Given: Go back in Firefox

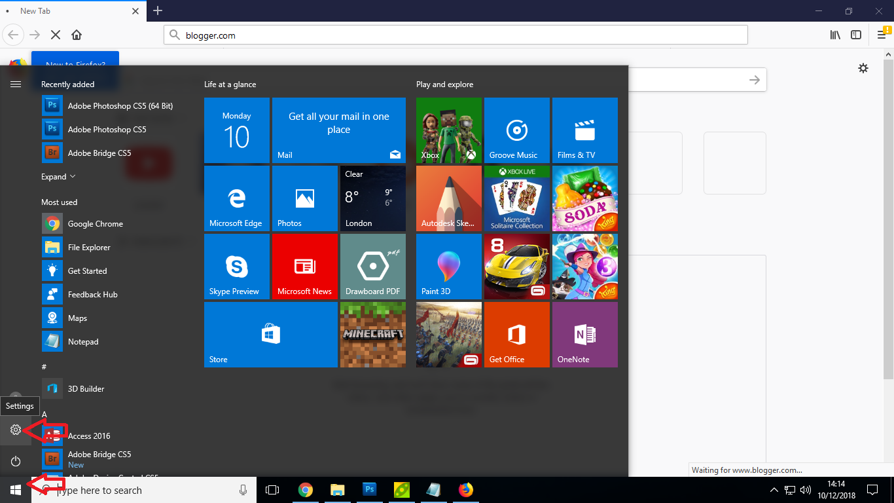Looking at the screenshot, I should (x=14, y=35).
